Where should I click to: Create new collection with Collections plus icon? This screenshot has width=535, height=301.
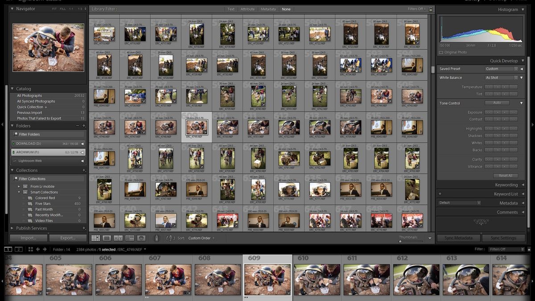84,170
